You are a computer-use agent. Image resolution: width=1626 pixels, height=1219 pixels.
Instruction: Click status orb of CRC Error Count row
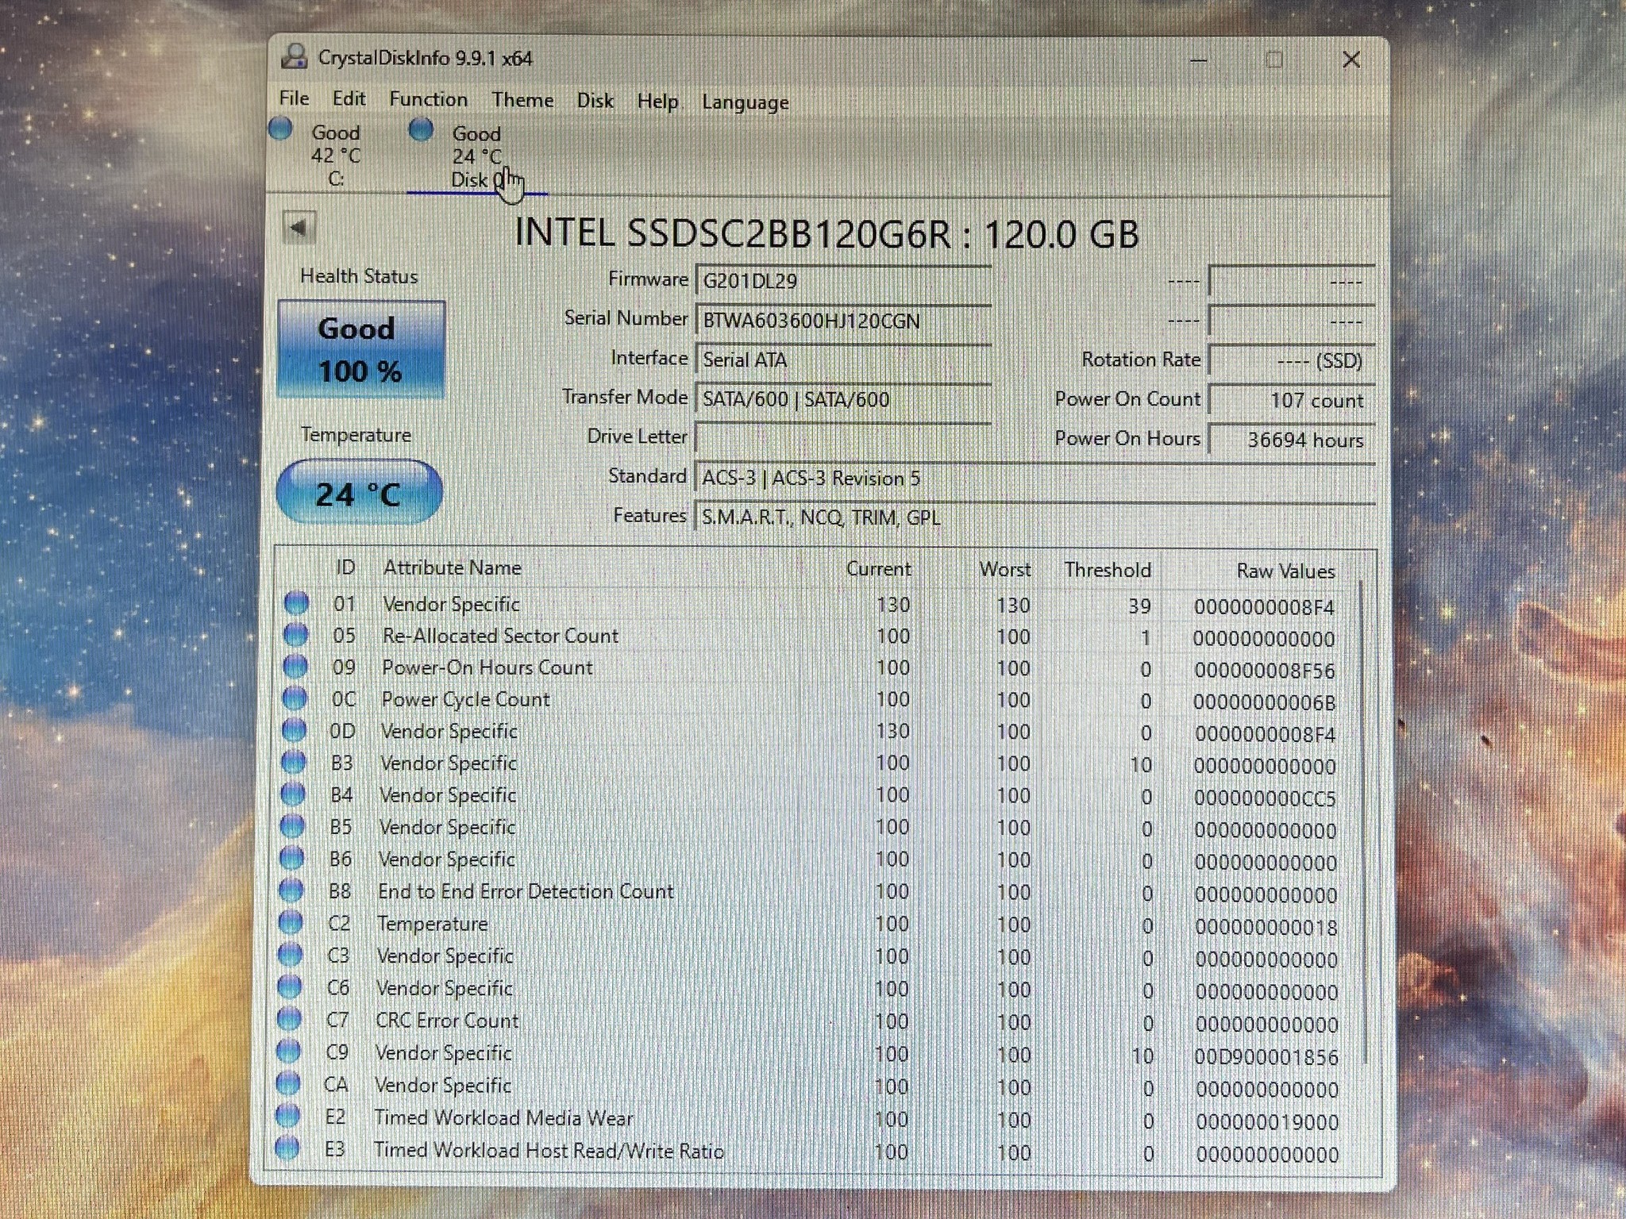289,1019
